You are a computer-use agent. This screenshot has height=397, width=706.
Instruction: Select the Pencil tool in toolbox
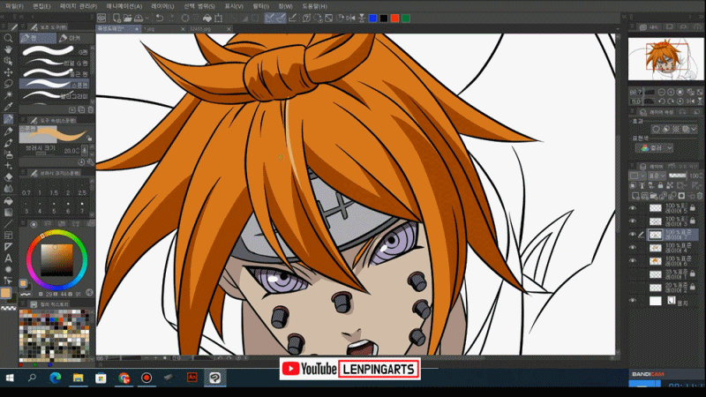[8, 131]
